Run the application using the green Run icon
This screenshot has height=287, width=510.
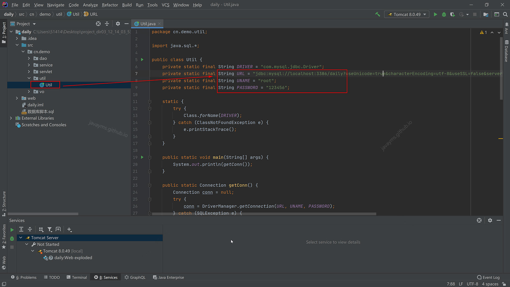[x=435, y=14]
